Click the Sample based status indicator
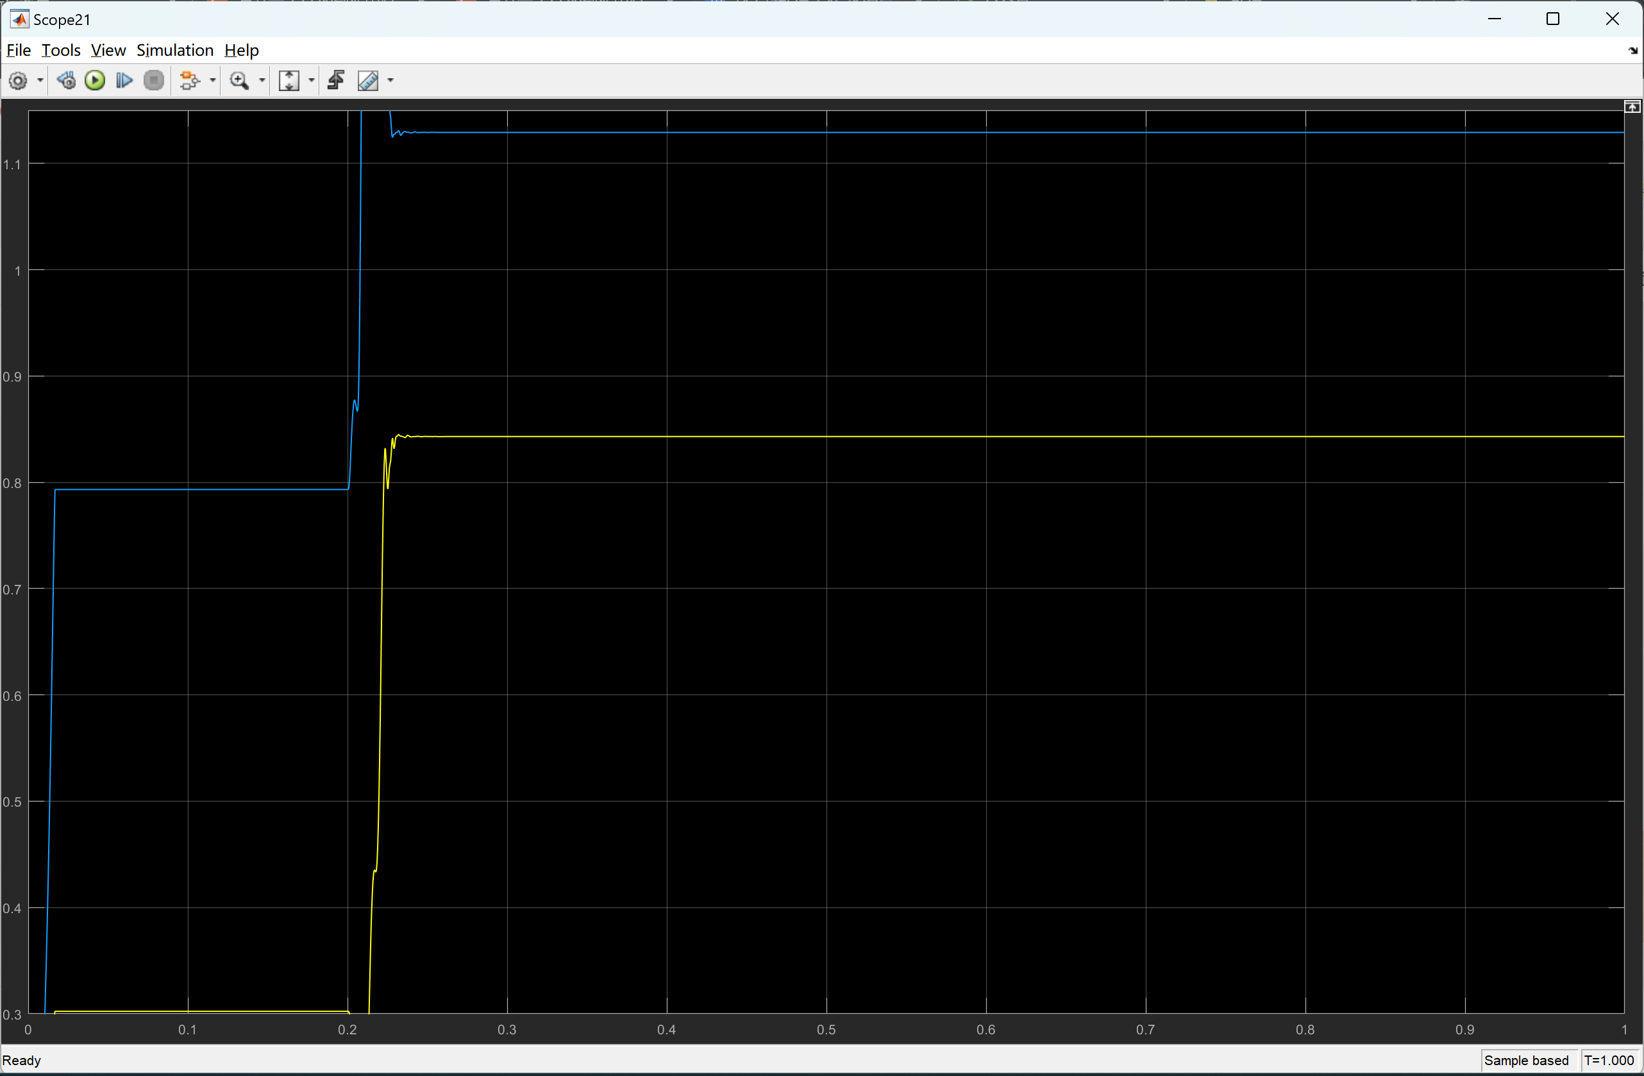 pos(1527,1060)
